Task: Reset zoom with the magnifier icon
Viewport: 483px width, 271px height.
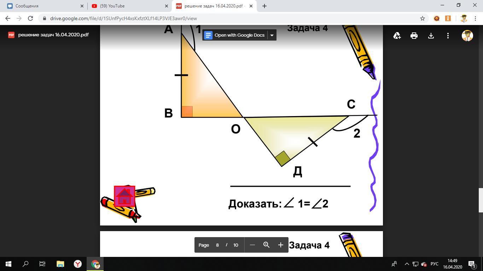Action: point(267,245)
